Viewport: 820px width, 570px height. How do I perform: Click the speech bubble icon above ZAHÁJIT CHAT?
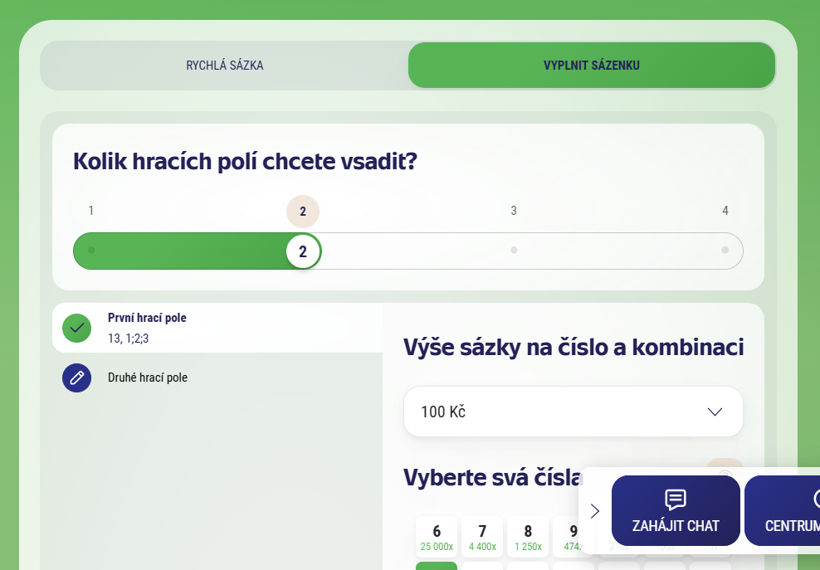(x=676, y=500)
